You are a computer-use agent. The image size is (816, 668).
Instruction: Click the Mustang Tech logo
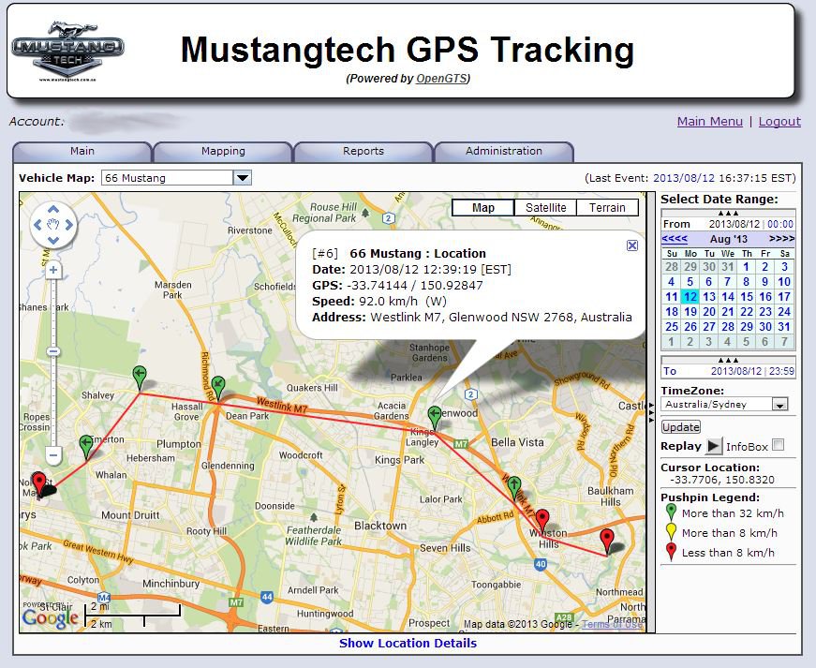[x=67, y=51]
